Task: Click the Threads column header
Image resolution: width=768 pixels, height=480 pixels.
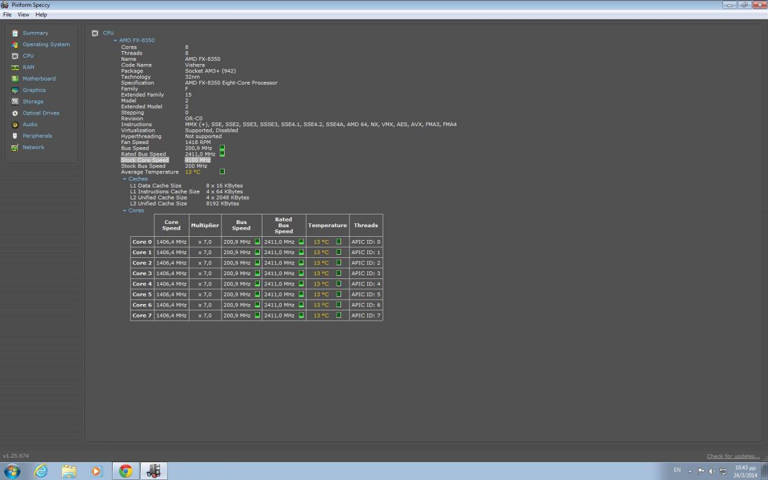Action: [366, 225]
